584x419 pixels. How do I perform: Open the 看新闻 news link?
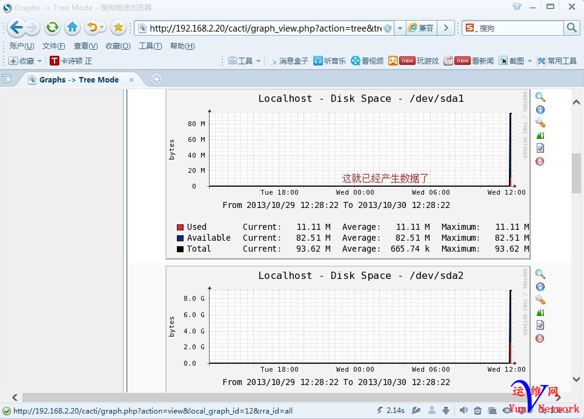[482, 61]
